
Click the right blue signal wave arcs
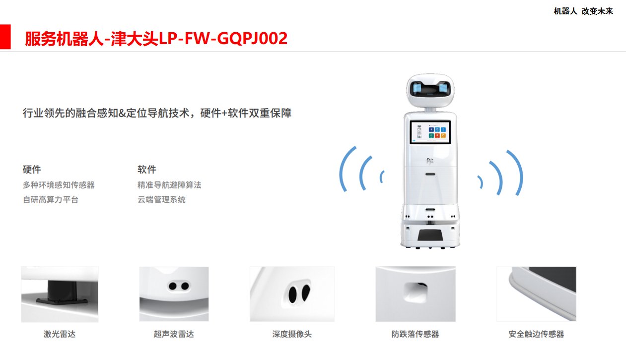[x=500, y=172]
